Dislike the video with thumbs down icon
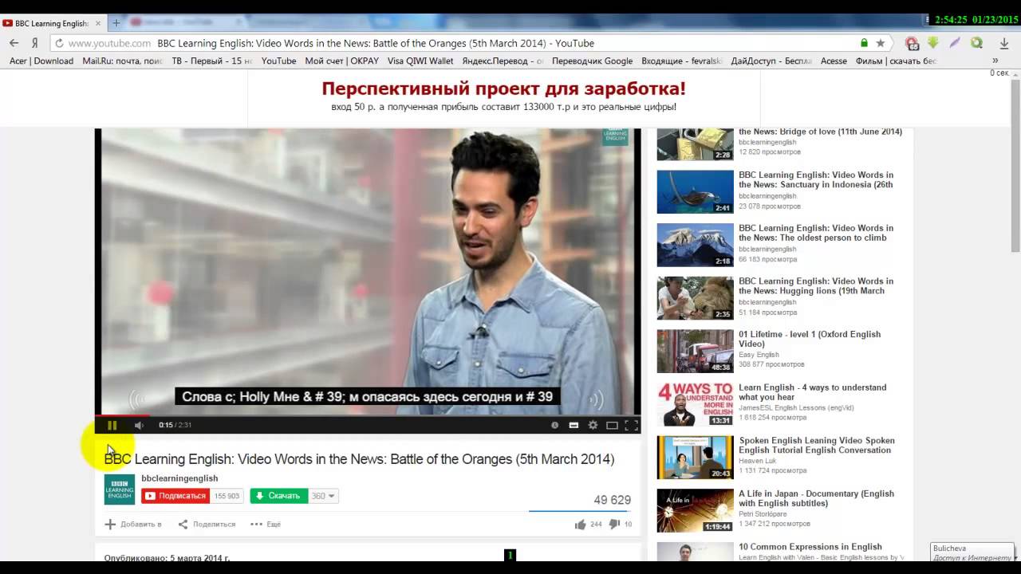This screenshot has height=574, width=1021. [614, 524]
